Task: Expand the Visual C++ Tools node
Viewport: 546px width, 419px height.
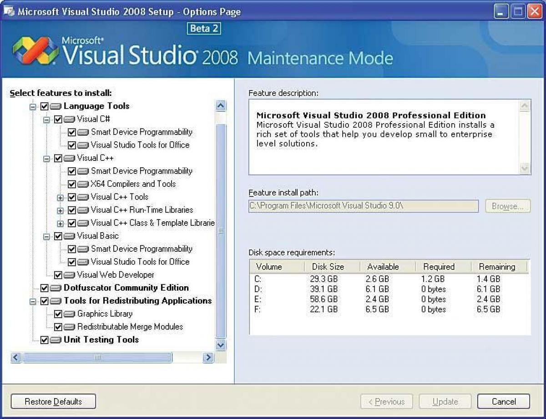Action: coord(61,197)
